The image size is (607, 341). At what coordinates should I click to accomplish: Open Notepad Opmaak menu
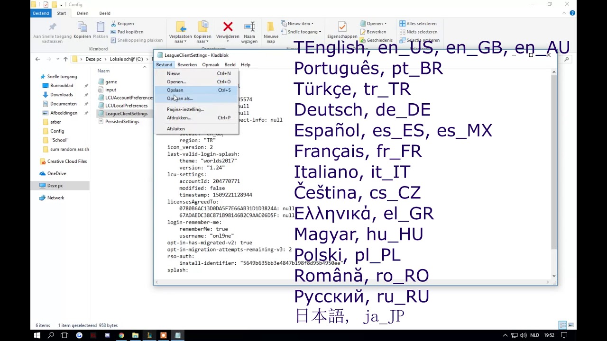[x=211, y=65]
